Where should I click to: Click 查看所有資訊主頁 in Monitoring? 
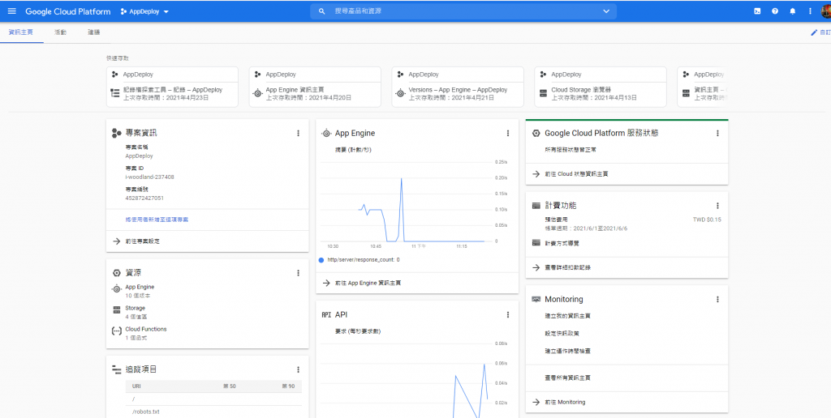(567, 377)
